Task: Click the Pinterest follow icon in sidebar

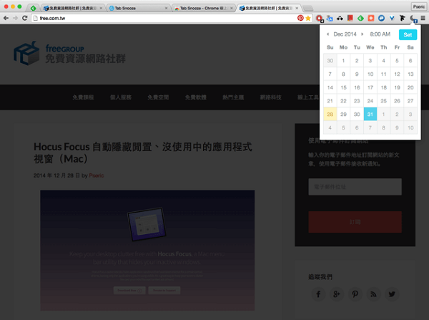Action: click(x=355, y=294)
